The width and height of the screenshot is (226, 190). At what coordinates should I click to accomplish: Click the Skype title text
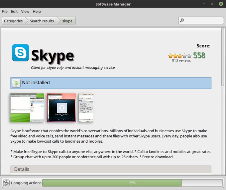pyautogui.click(x=53, y=56)
